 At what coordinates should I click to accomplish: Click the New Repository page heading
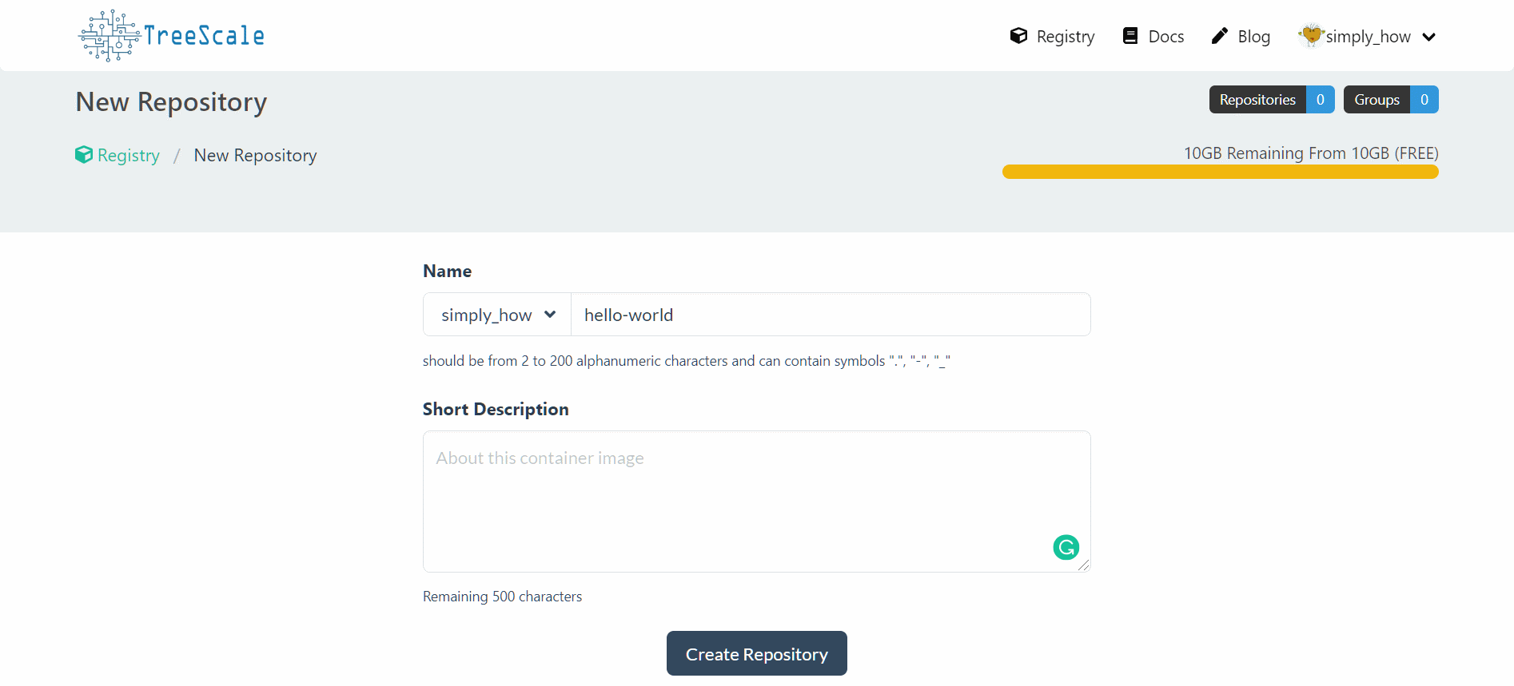pos(171,102)
